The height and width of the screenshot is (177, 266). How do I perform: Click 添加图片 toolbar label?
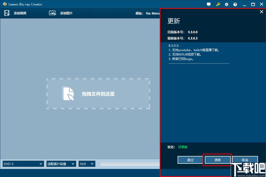click(x=66, y=13)
